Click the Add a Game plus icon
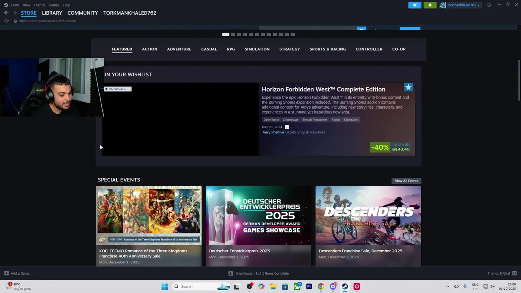Image resolution: width=521 pixels, height=293 pixels. point(6,273)
